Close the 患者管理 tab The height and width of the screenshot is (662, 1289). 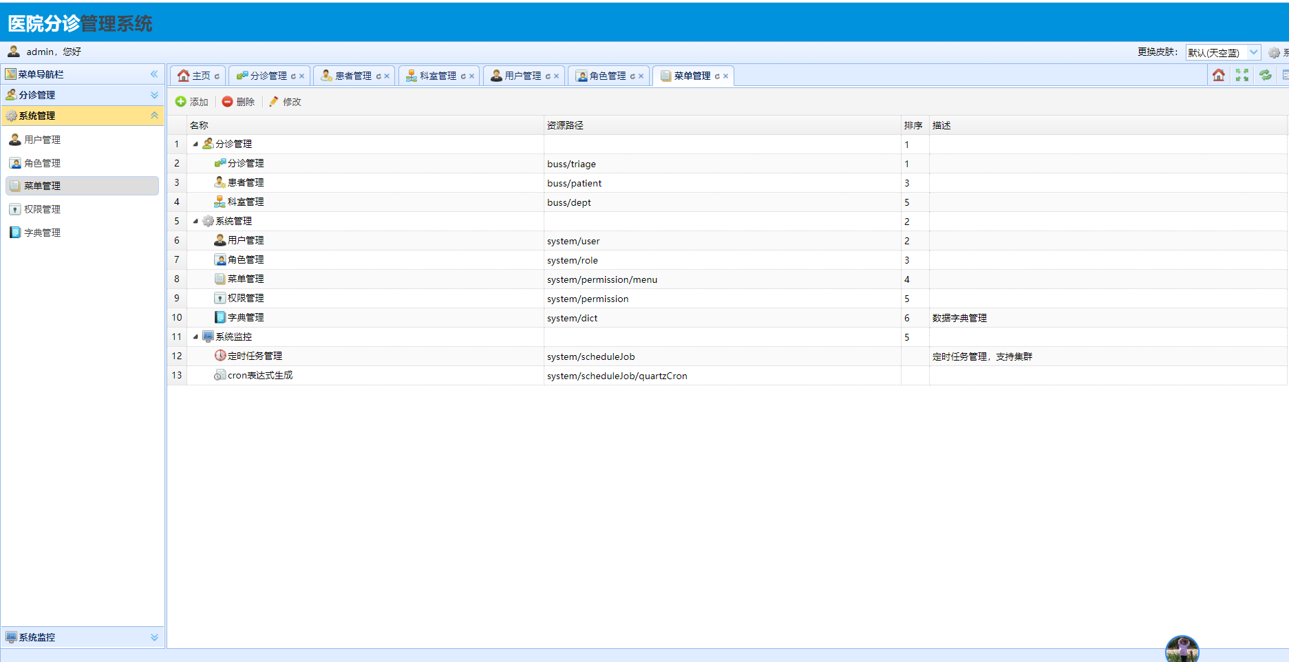[x=387, y=76]
